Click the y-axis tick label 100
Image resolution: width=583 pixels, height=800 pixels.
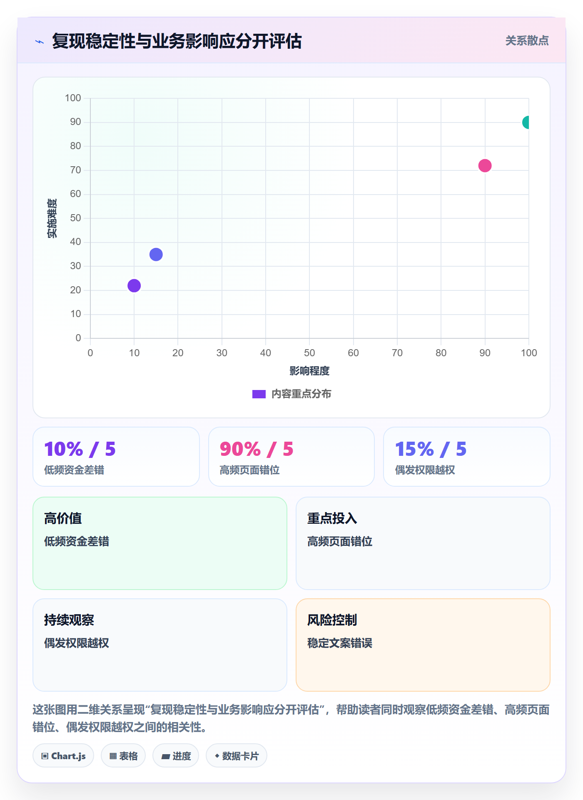[x=73, y=98]
